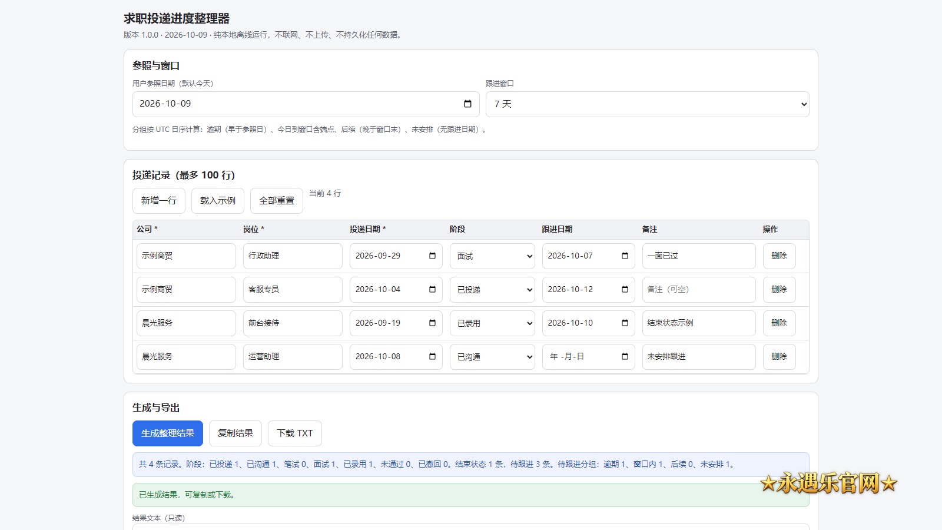Expand the 跟进窗口 7 天 dropdown
This screenshot has height=530, width=942.
tap(647, 104)
